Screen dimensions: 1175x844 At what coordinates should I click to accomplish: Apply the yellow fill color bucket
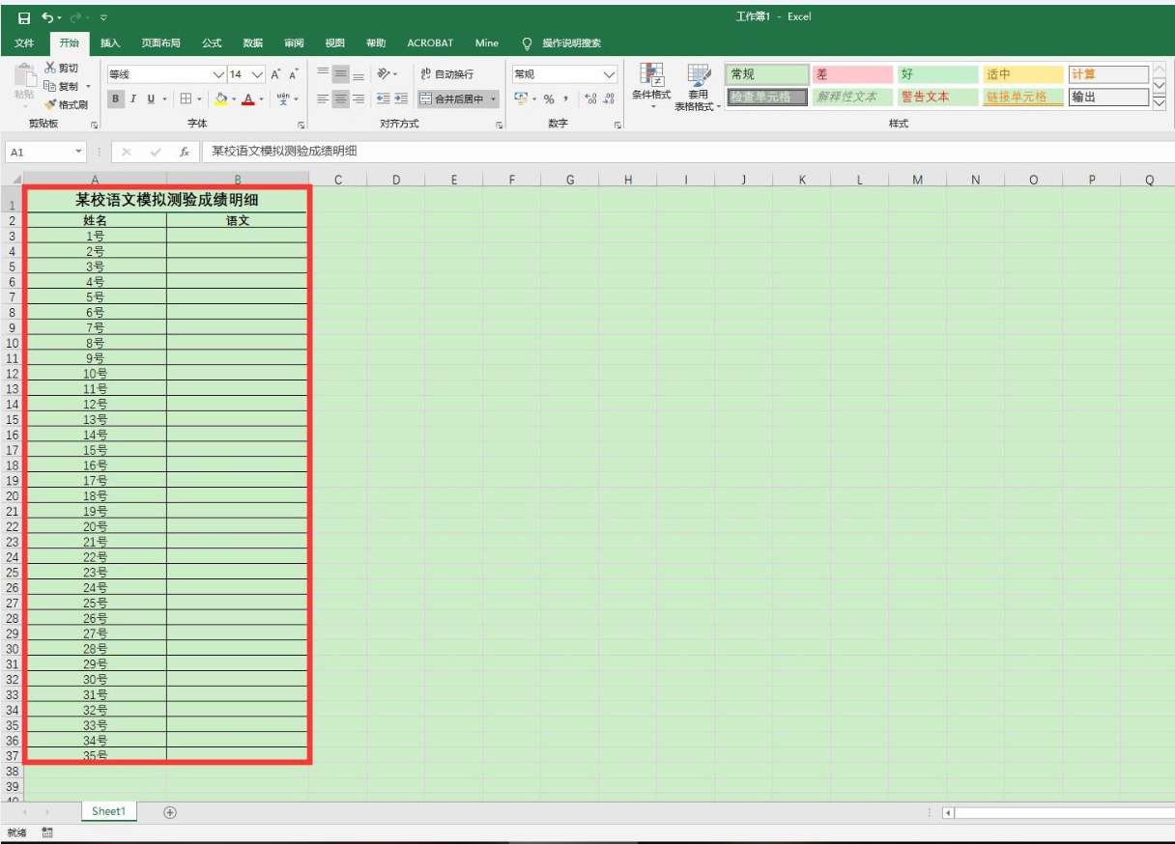click(220, 98)
